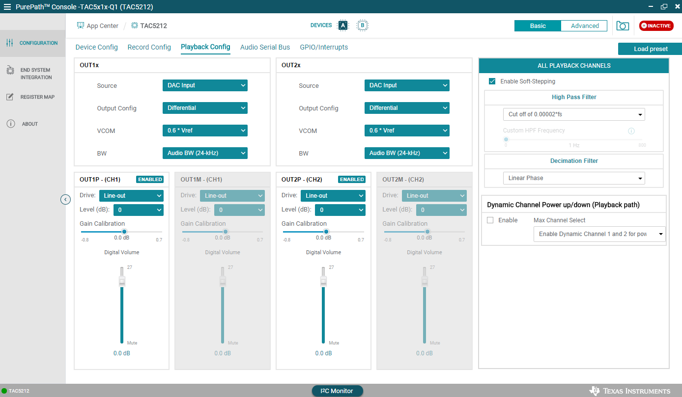Open End System Integration sidebar icon

point(10,71)
